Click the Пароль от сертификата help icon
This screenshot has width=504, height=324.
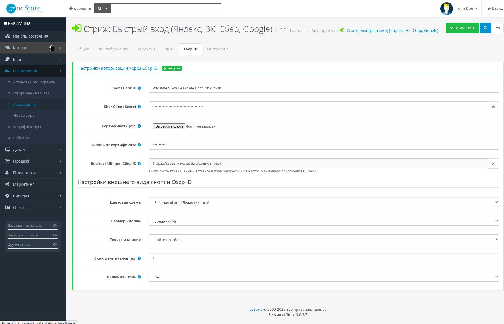pos(139,145)
